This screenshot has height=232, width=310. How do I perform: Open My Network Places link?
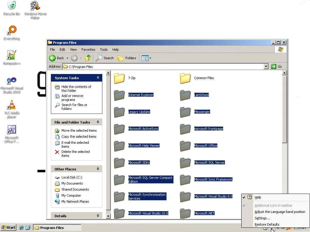pyautogui.click(x=75, y=201)
